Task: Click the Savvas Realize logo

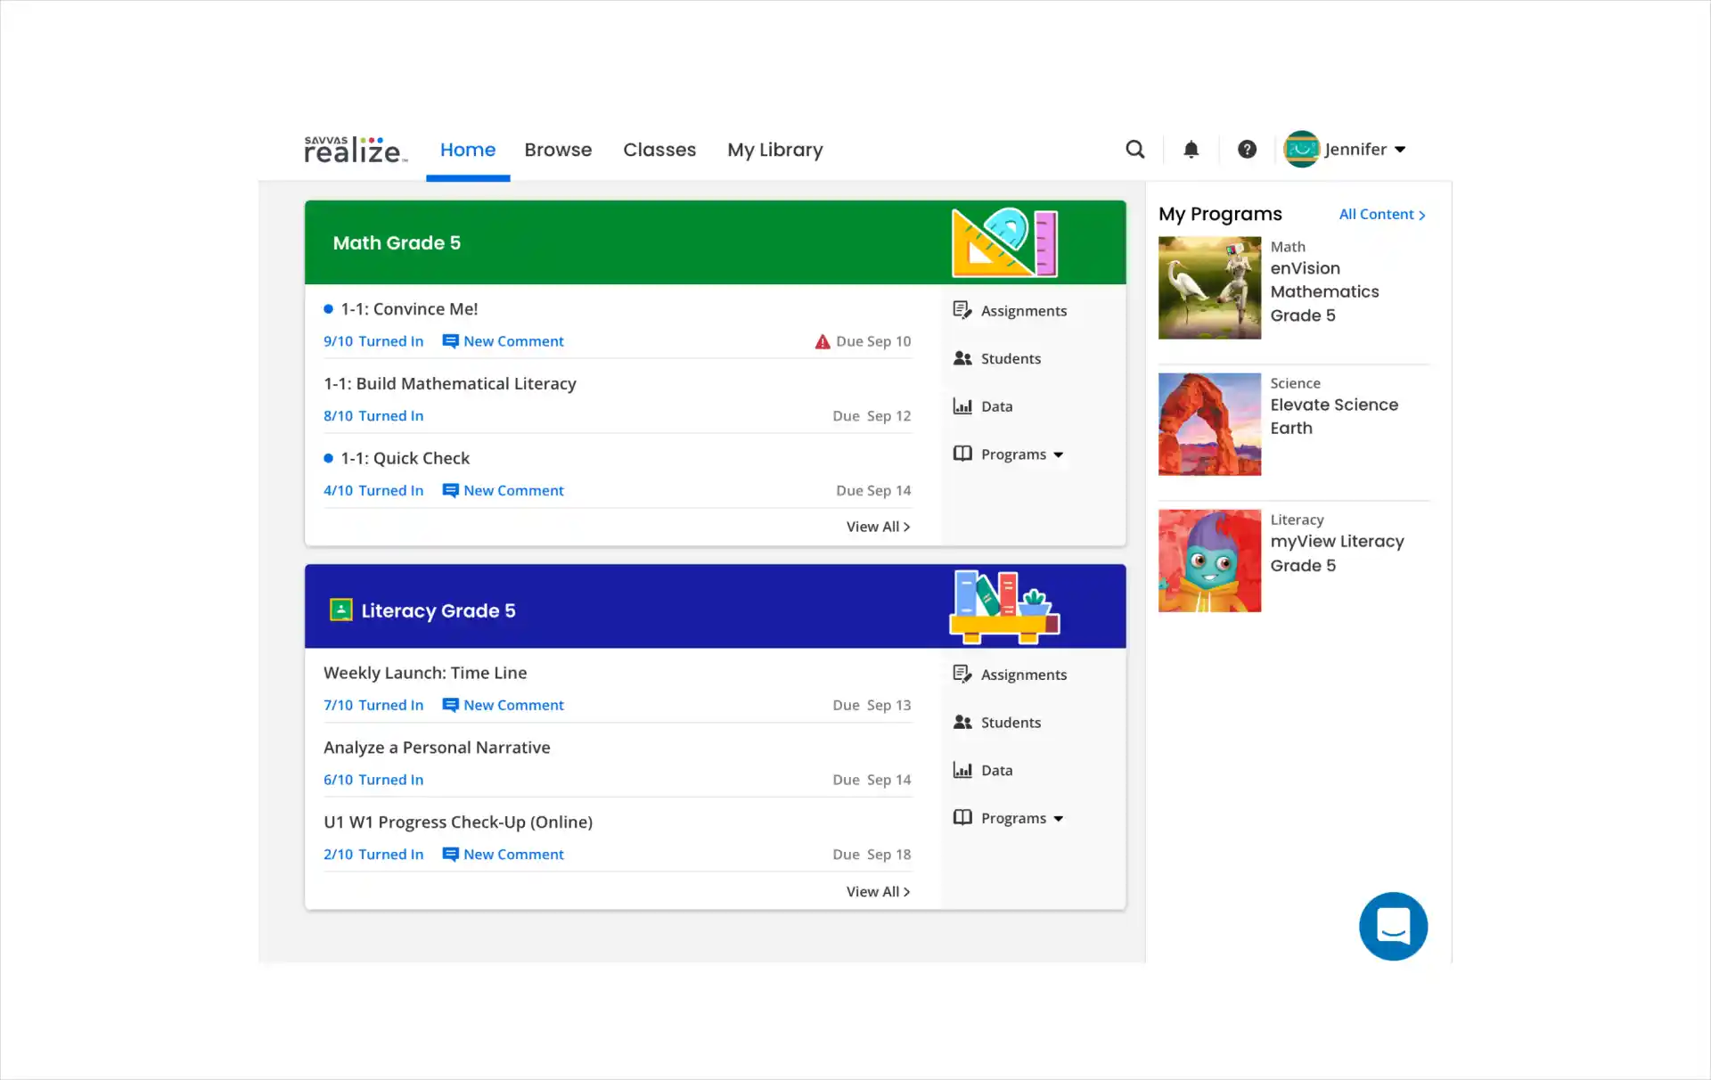Action: [x=356, y=150]
